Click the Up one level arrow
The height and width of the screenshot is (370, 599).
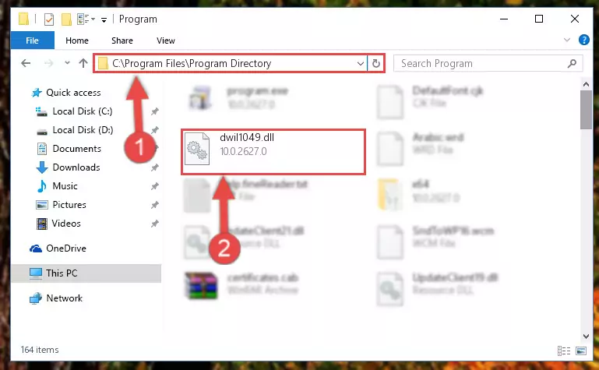(83, 63)
